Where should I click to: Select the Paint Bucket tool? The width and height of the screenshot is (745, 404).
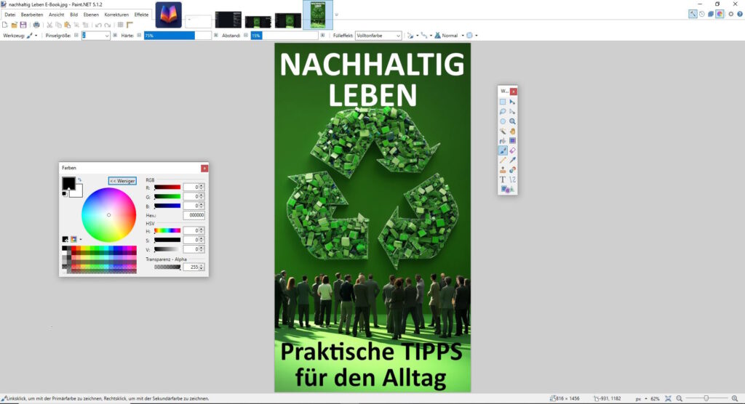503,141
